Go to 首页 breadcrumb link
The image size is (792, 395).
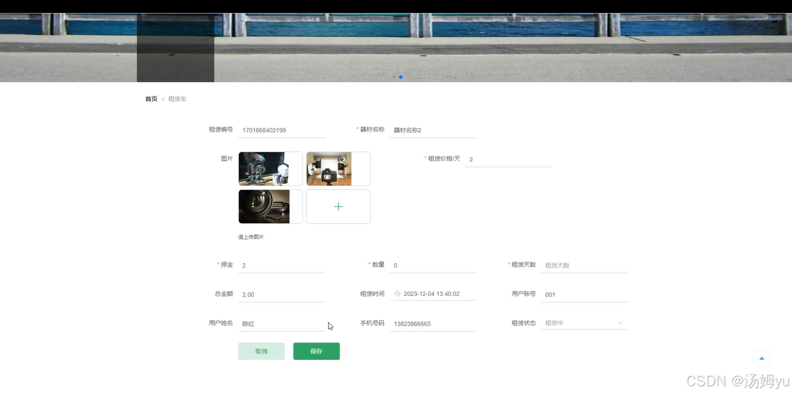[x=151, y=99]
